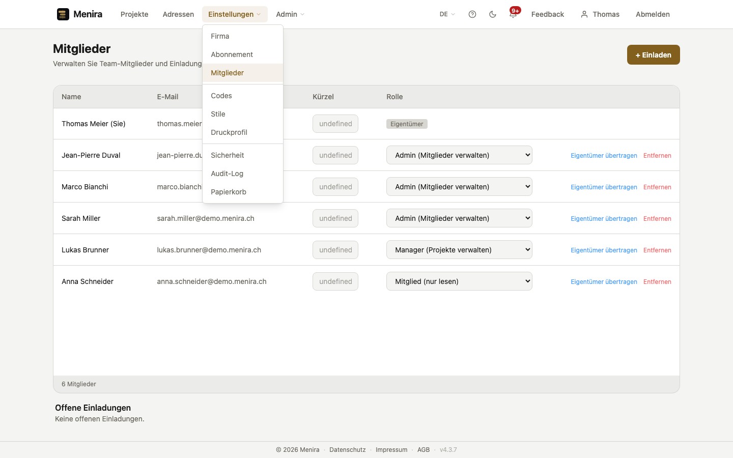Expand the Admin menu chevron
Viewport: 733px width, 458px height.
tap(302, 14)
